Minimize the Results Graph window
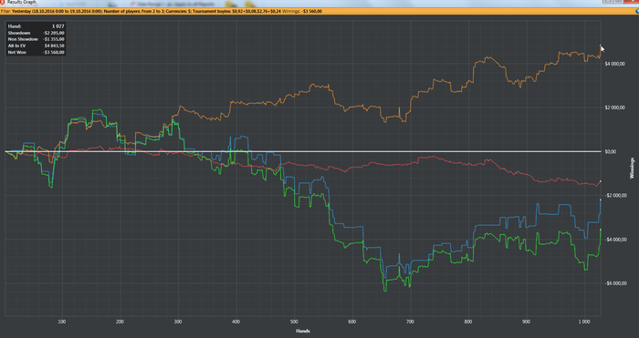 [x=608, y=1]
